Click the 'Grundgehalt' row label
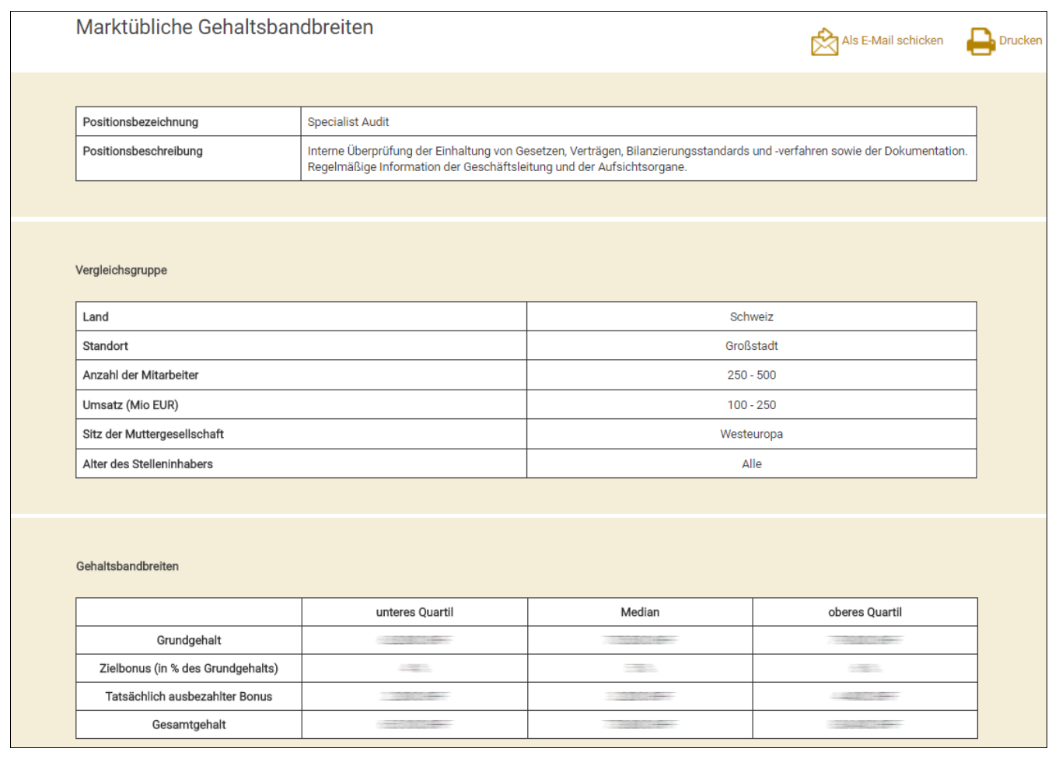 (189, 640)
